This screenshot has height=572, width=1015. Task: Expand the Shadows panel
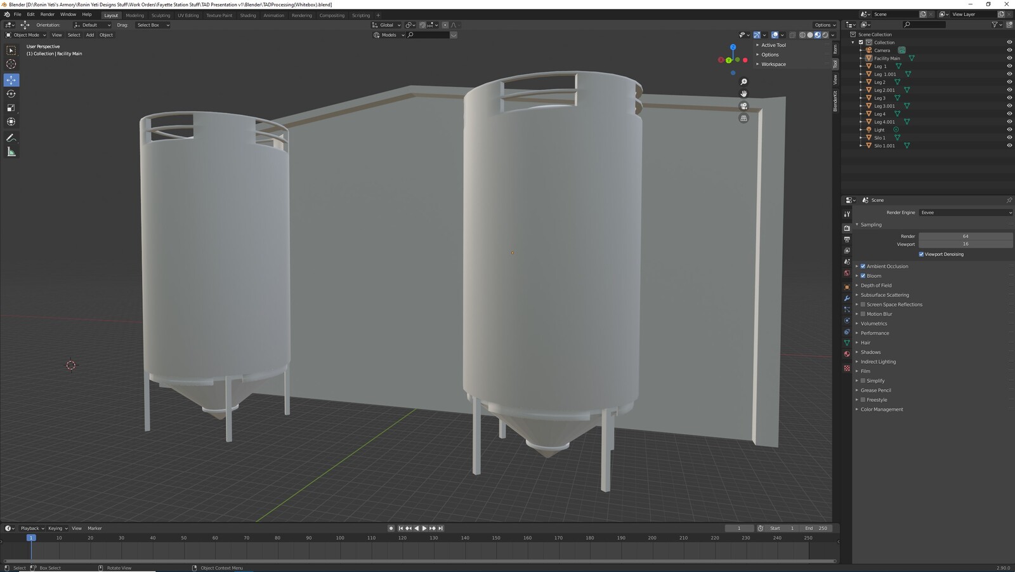870,352
